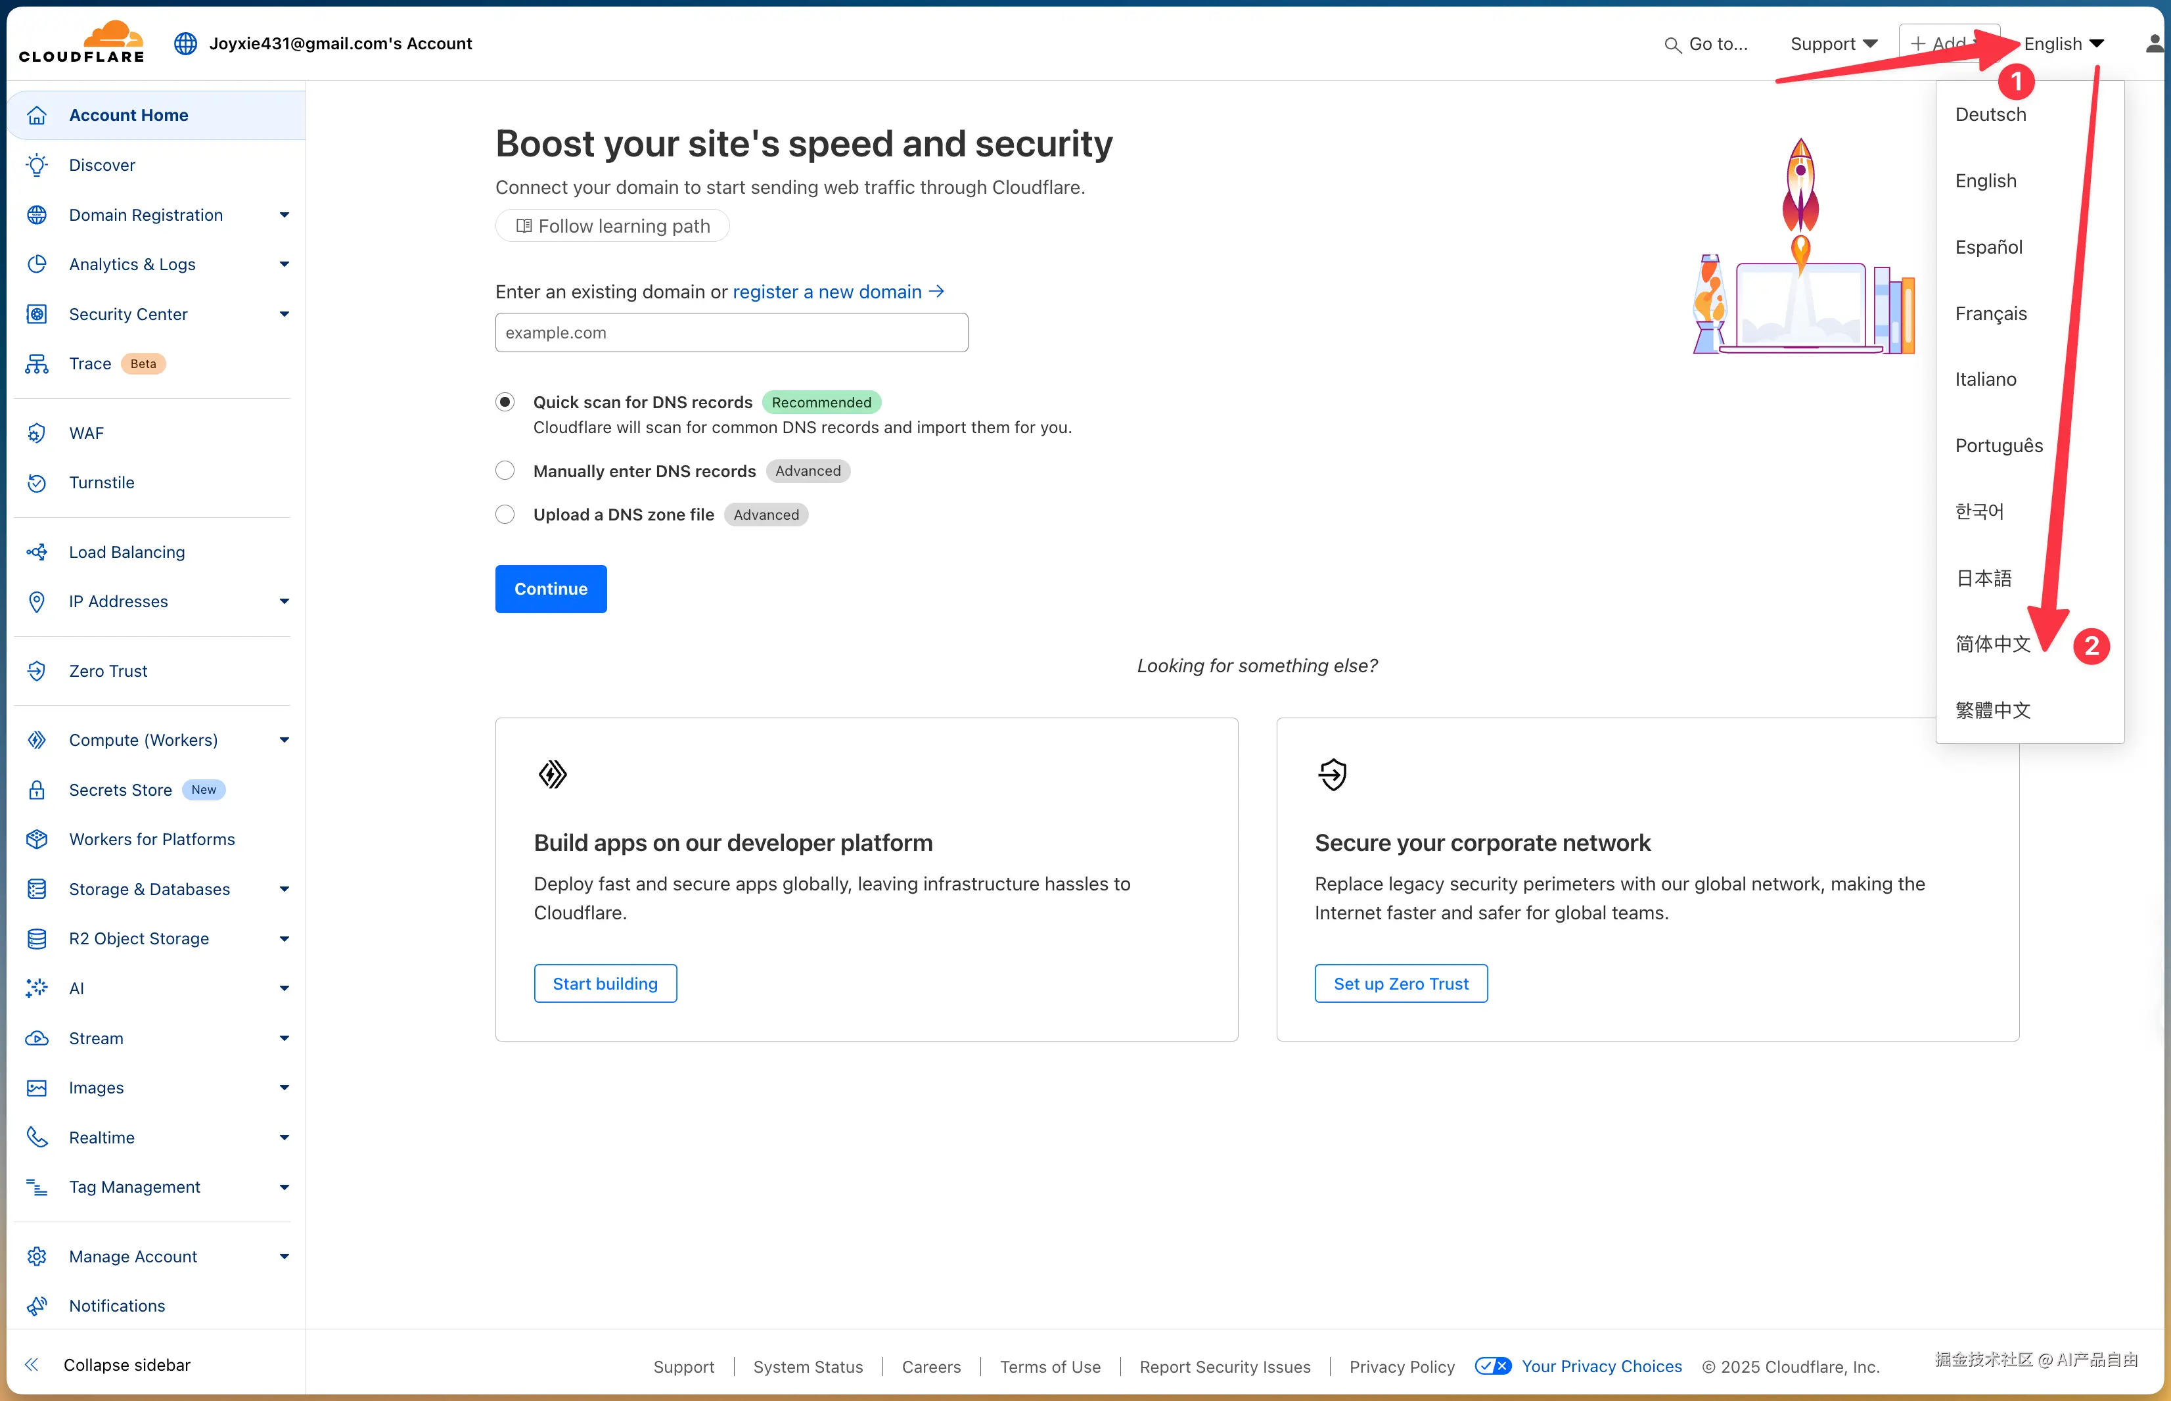Click the Turnstile icon in sidebar

pos(36,483)
